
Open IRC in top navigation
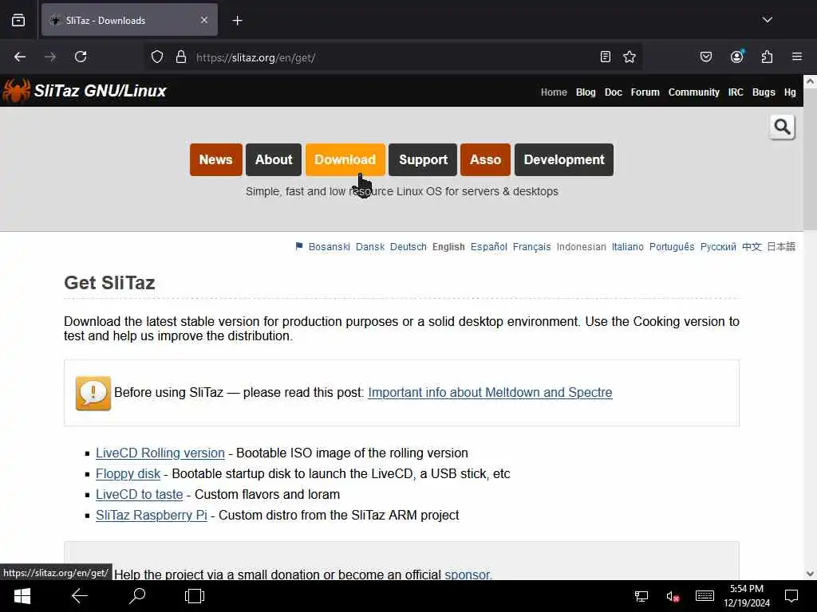click(736, 92)
